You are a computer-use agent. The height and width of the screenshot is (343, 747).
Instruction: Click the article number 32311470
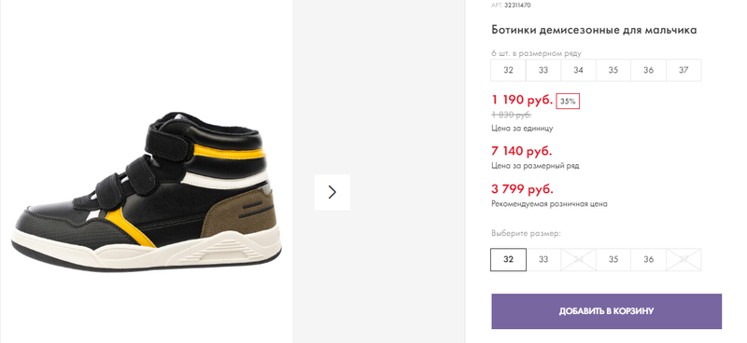click(517, 6)
